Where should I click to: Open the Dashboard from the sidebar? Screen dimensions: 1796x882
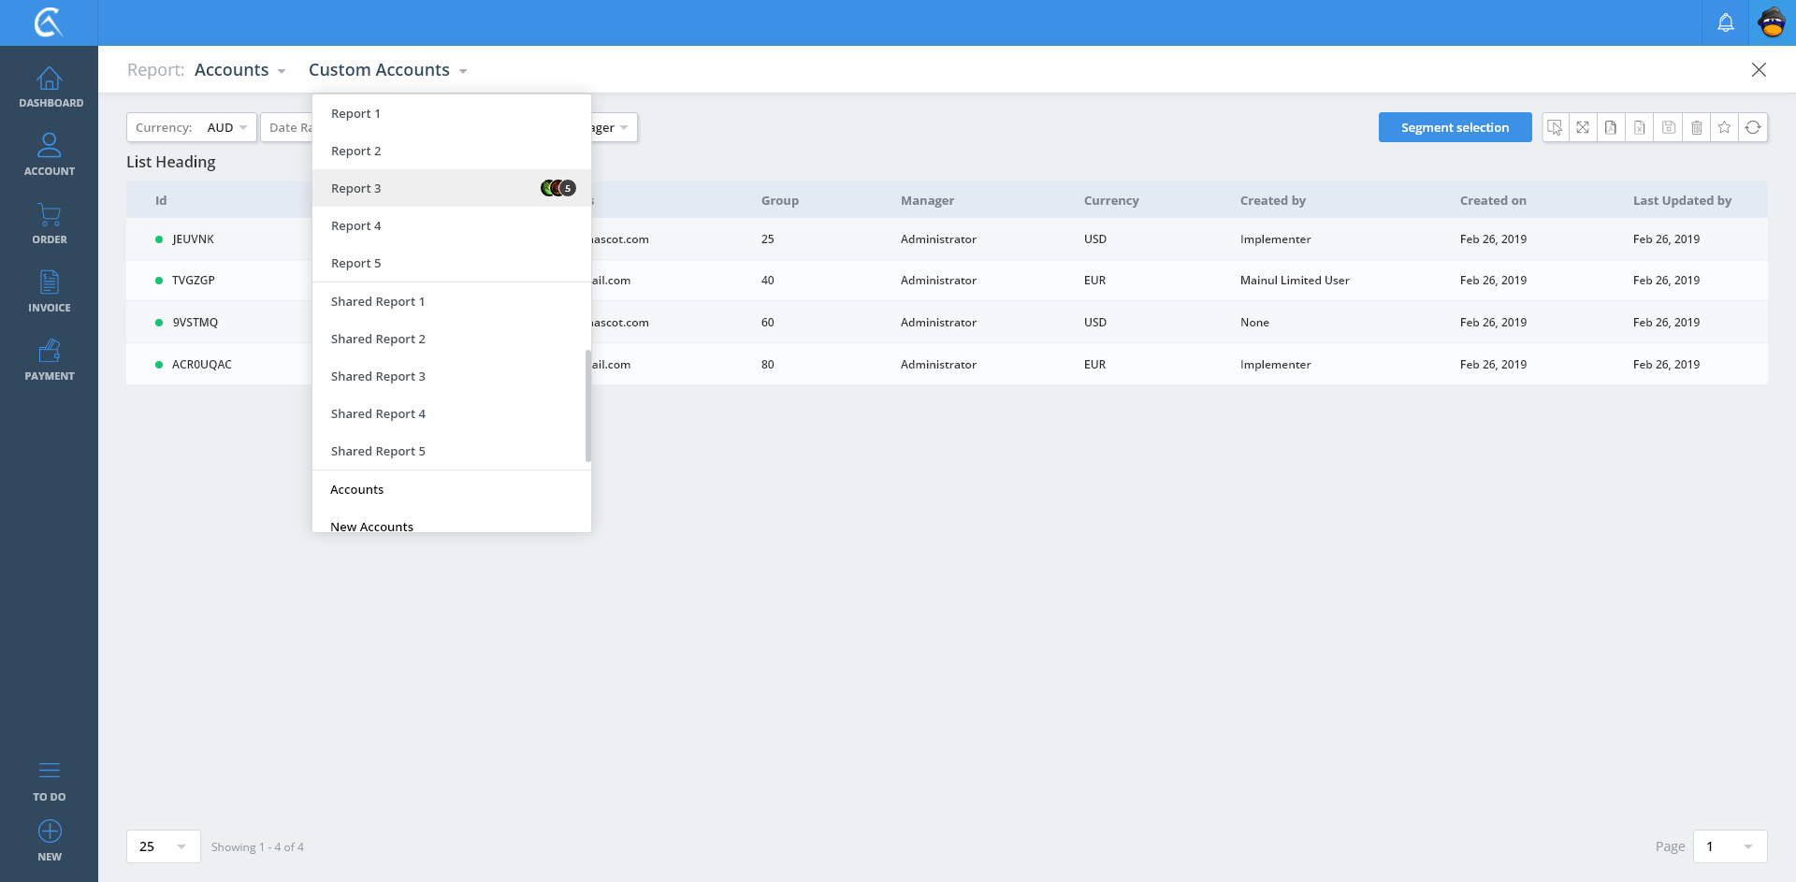(50, 87)
